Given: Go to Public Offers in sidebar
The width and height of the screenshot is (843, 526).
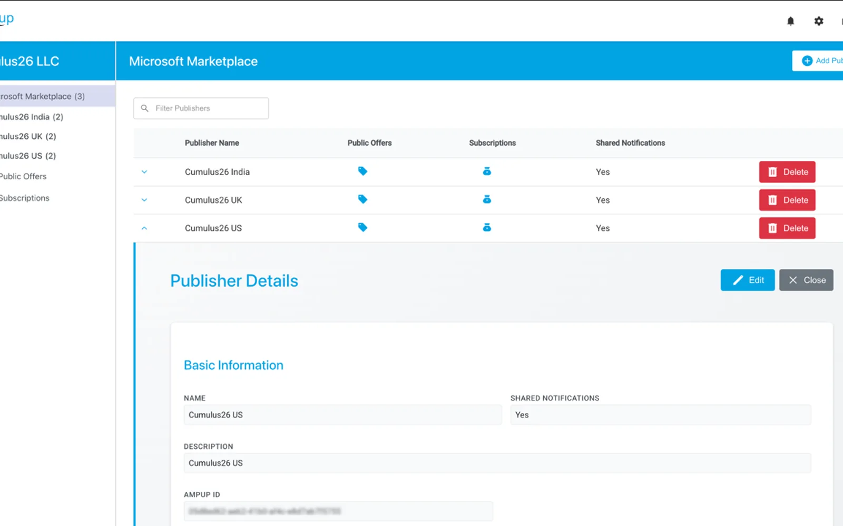Looking at the screenshot, I should (x=23, y=176).
